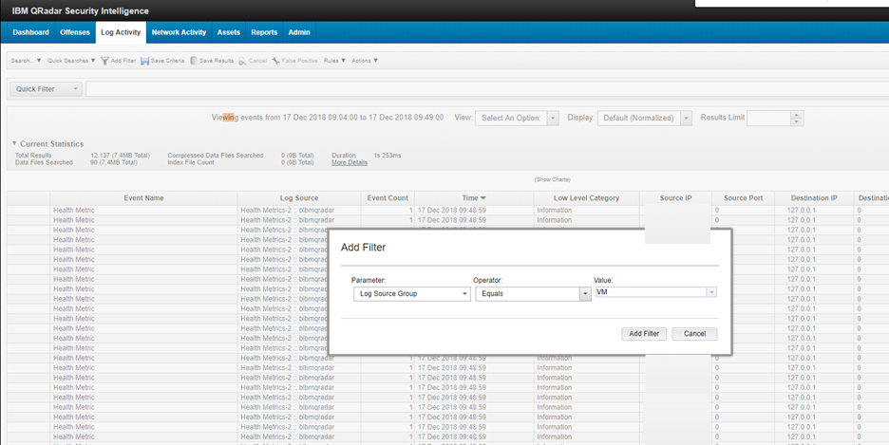Click the "1s 253ms" duration value
Screen dimensions: 889x445
pos(388,155)
